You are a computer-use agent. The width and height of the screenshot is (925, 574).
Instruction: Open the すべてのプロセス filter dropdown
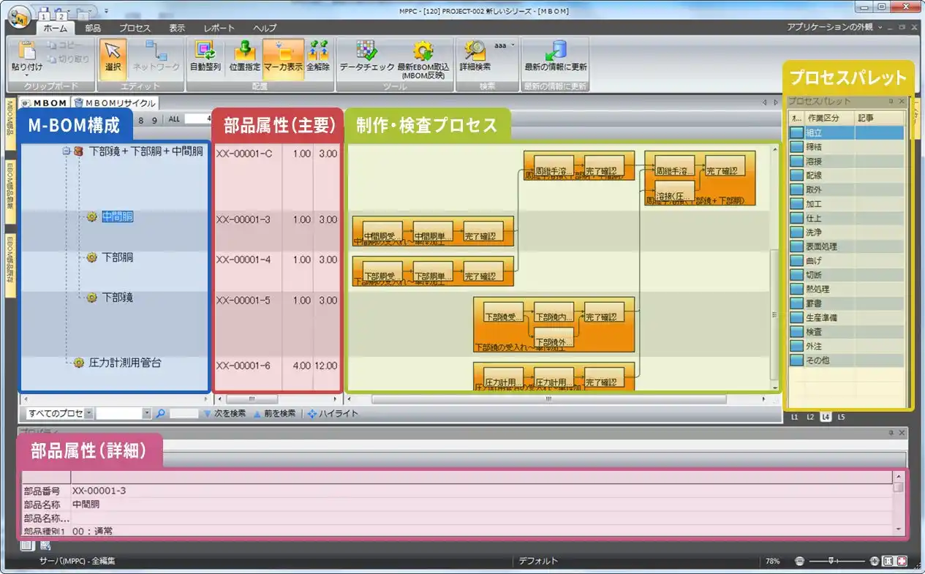[x=89, y=414]
